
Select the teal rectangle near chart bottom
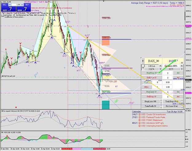tap(106, 105)
